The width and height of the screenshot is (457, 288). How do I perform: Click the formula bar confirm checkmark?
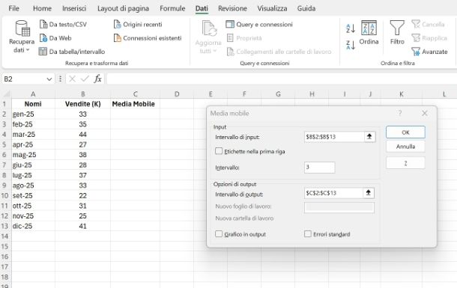pos(85,79)
